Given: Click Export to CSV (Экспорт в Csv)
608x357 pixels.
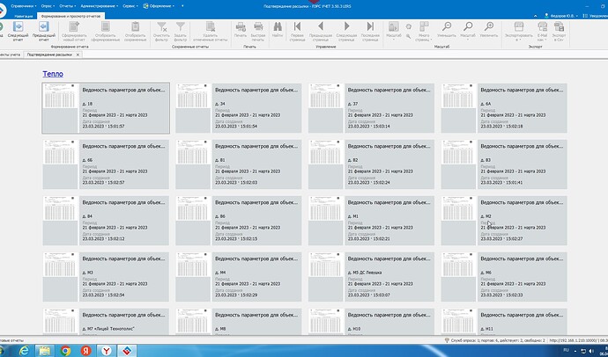Looking at the screenshot, I should (560, 31).
